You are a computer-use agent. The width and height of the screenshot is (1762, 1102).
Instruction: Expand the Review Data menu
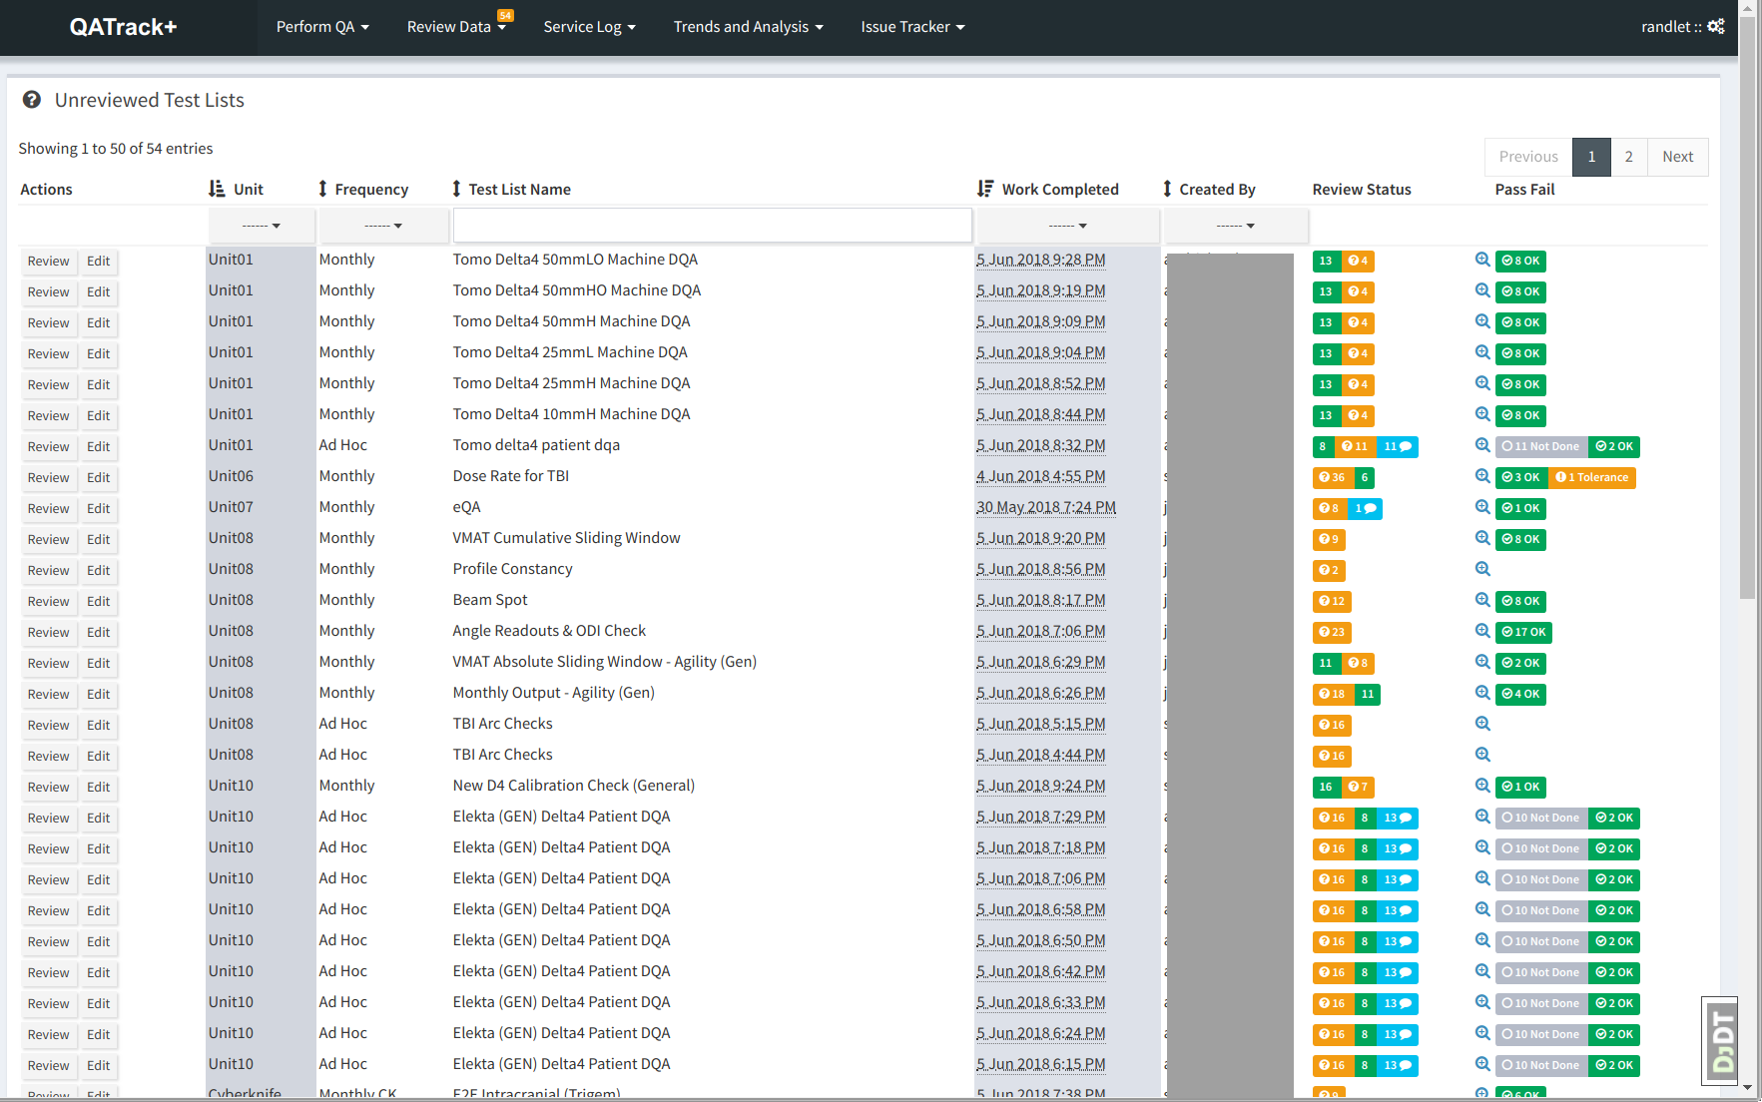(456, 27)
